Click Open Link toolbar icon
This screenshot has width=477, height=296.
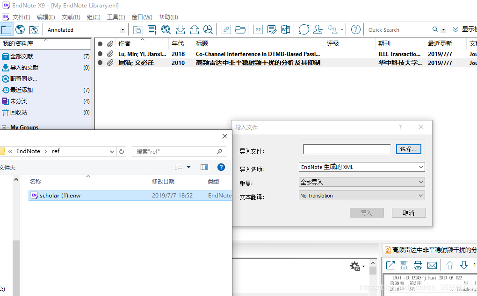point(226,30)
